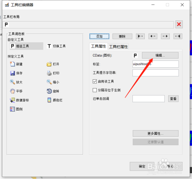This screenshot has height=179, width=192.
Task: Select the Toggle Tool (切换工具) palette item
Action: 56,46
